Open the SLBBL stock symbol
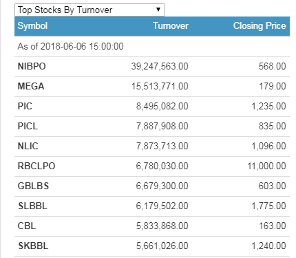296x258 pixels. pos(32,206)
